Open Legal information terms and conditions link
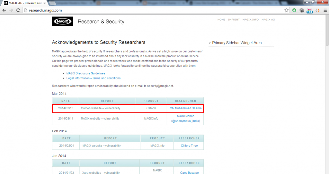The height and width of the screenshot is (174, 329). tap(93, 78)
